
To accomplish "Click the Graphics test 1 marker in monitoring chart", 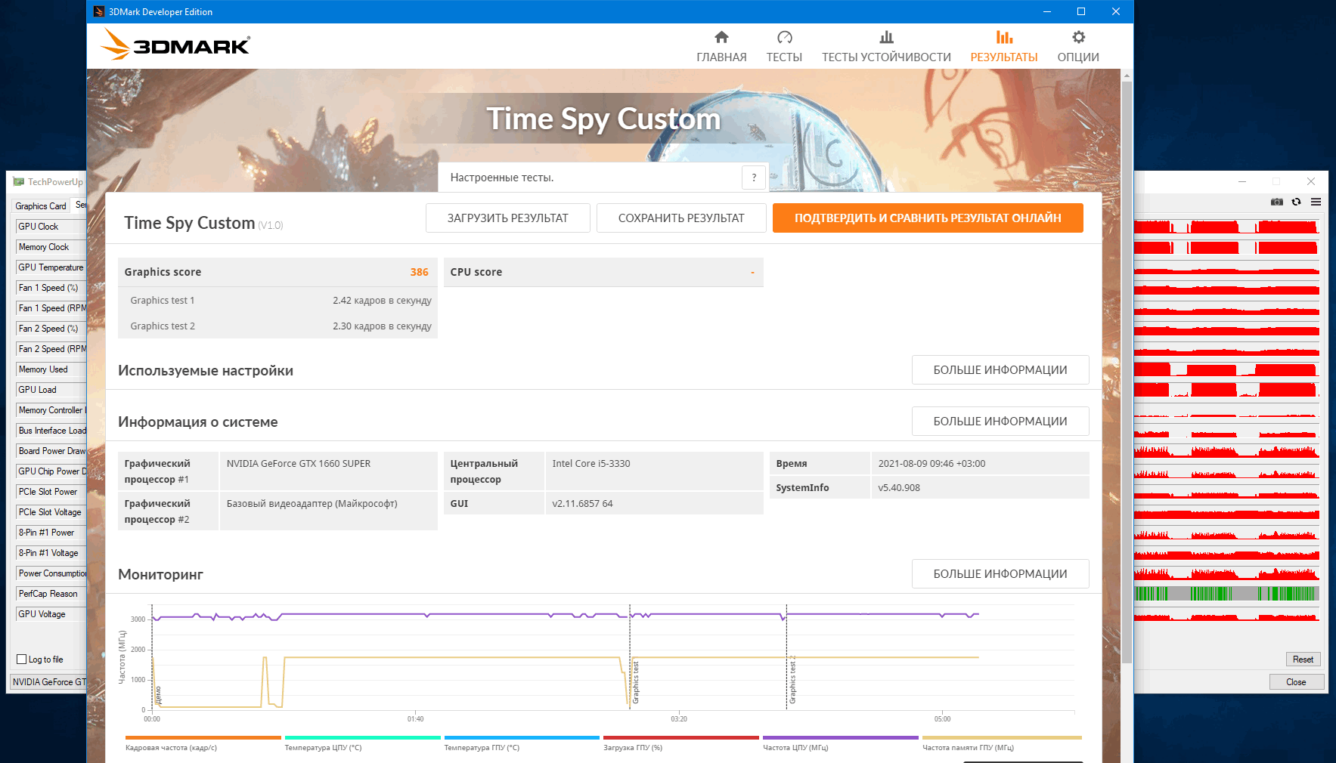I will 636,682.
